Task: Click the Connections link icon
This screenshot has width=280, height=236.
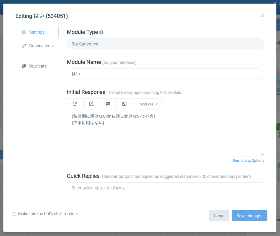Action: [x=24, y=46]
